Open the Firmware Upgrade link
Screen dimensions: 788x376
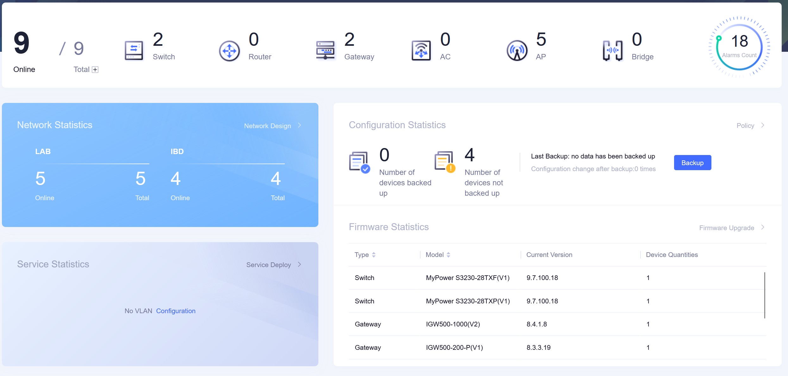point(727,228)
